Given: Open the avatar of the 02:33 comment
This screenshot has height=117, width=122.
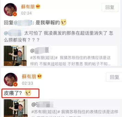Looking at the screenshot, I should (x=11, y=80).
